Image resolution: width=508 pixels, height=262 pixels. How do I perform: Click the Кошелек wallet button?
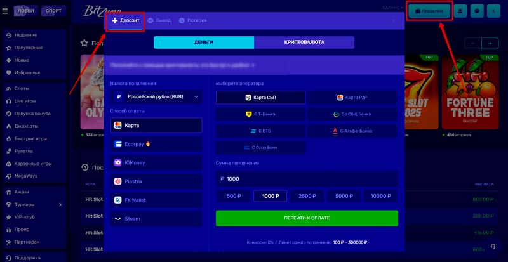pyautogui.click(x=429, y=11)
